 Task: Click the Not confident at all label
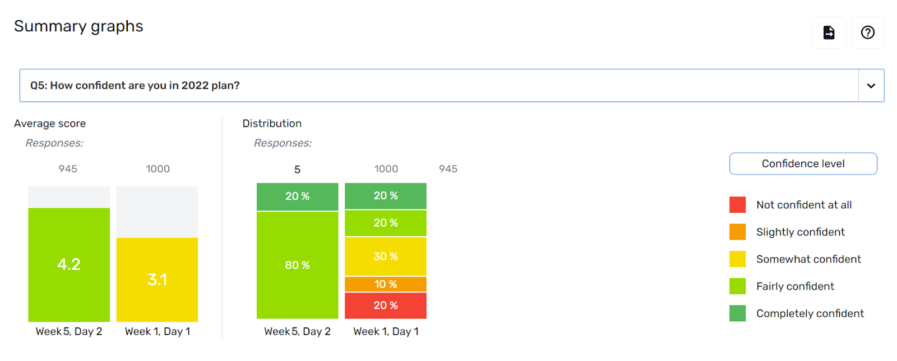point(803,205)
